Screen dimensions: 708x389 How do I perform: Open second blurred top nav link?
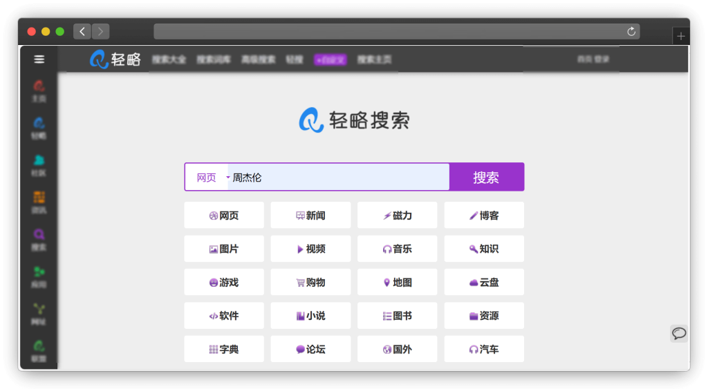[x=214, y=59]
